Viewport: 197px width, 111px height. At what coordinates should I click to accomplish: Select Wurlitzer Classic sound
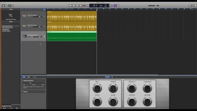[11, 31]
